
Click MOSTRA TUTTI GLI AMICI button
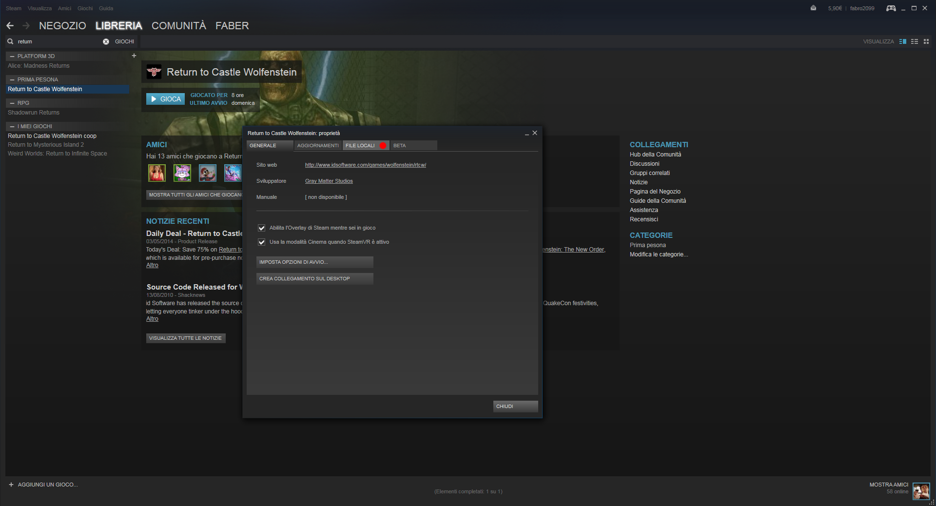point(195,195)
